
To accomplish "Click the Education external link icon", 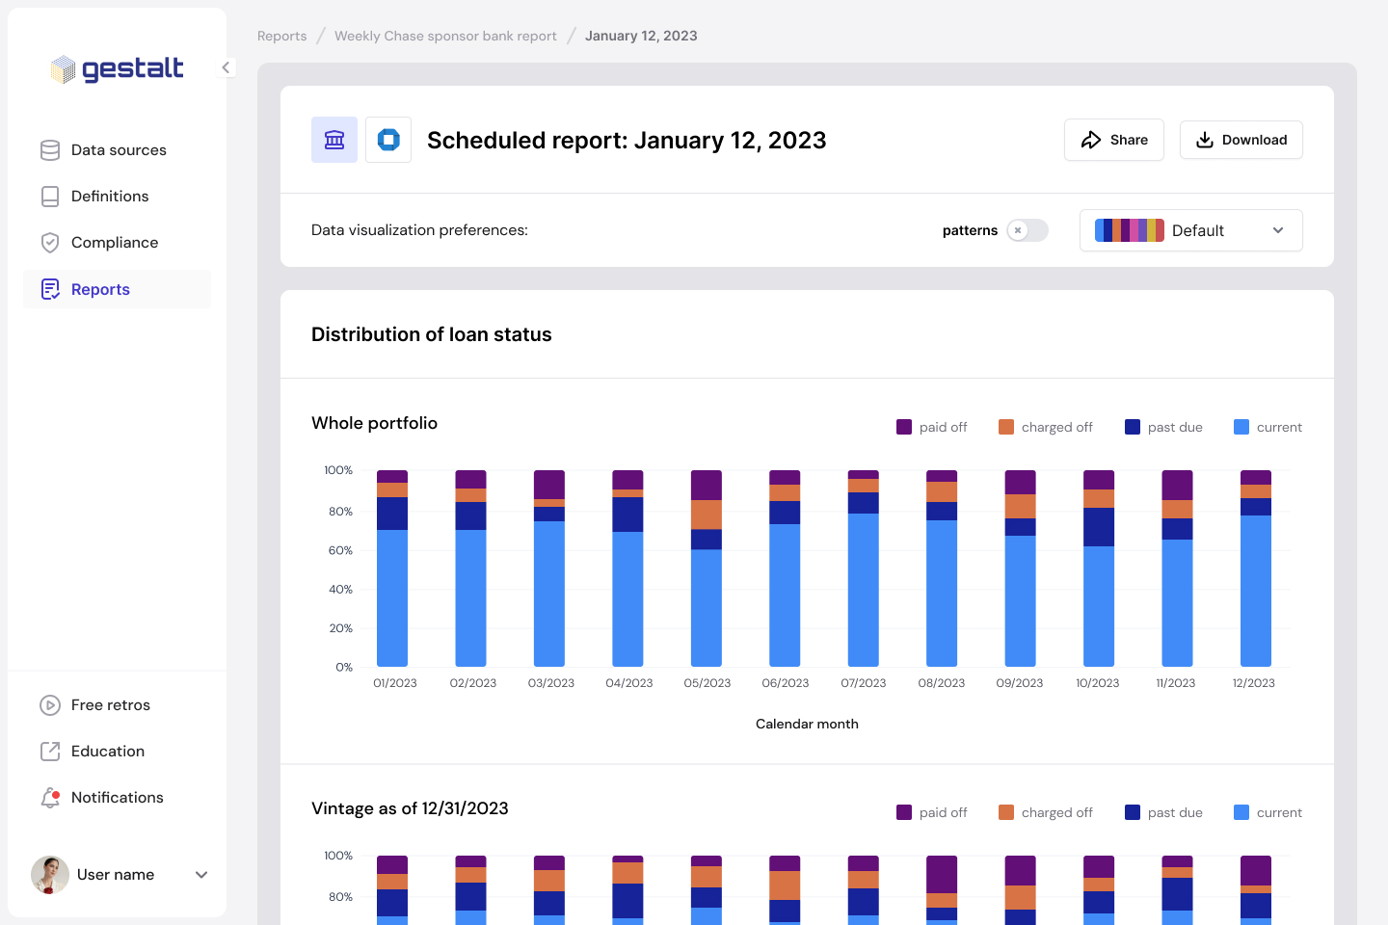I will click(50, 751).
